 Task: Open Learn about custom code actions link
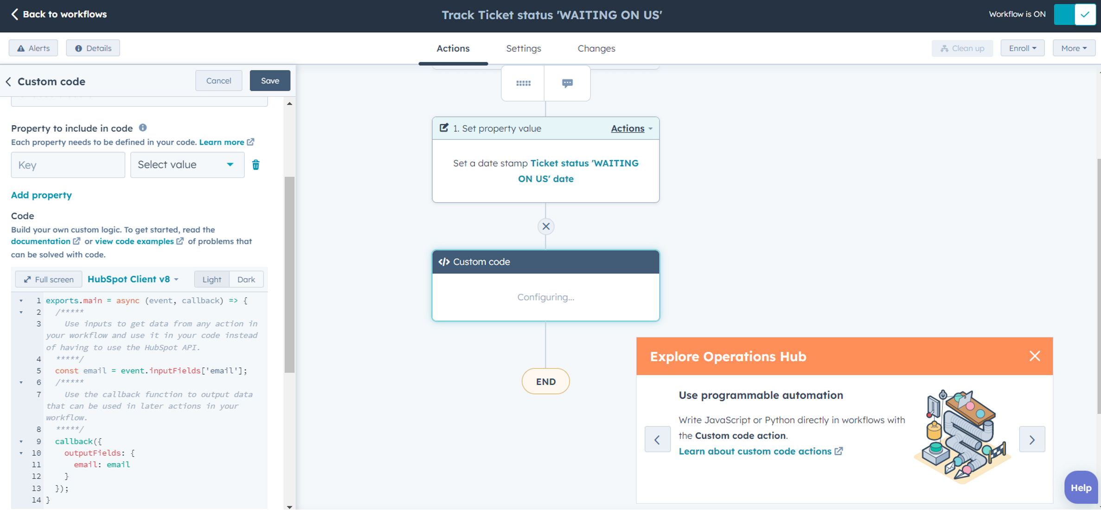[761, 451]
